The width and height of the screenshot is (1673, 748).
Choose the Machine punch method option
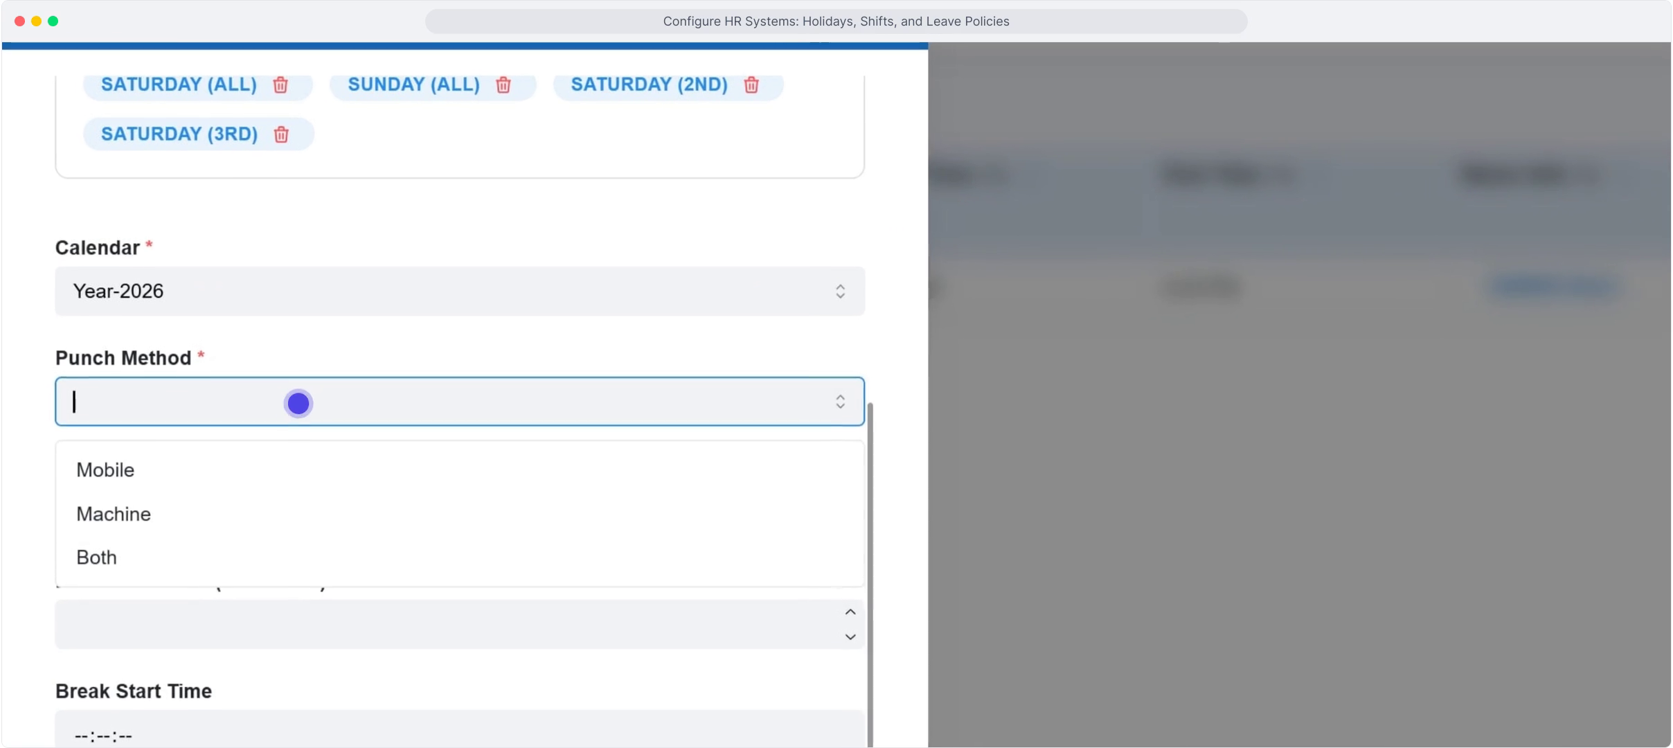[x=460, y=514]
